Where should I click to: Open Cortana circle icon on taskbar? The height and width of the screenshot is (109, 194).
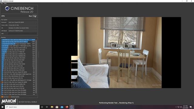click(x=42, y=107)
